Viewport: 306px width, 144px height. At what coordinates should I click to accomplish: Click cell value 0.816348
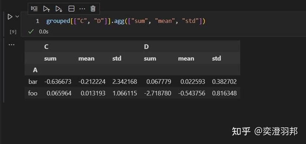coord(224,94)
